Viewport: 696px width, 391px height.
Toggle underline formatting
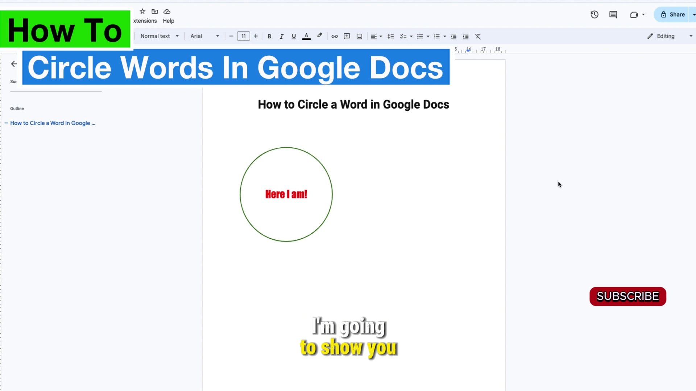tap(294, 36)
